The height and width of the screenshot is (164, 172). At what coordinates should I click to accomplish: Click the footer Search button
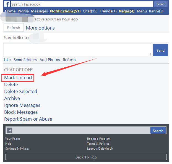coord(158,130)
